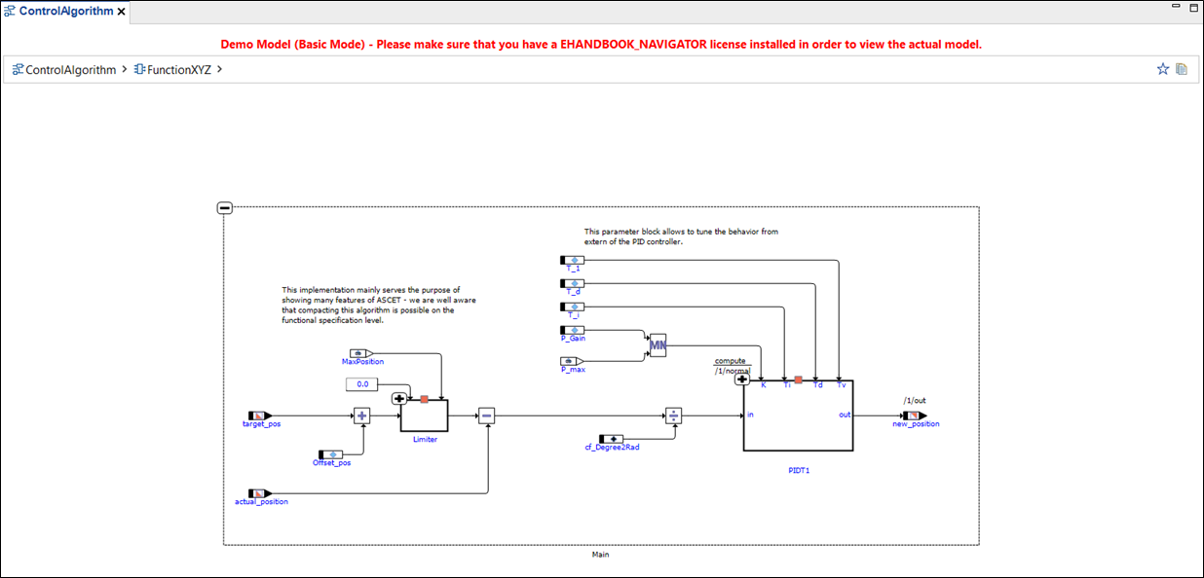Expand the chevron after FunctionXYZ breadcrumb
The height and width of the screenshot is (578, 1204).
point(219,69)
